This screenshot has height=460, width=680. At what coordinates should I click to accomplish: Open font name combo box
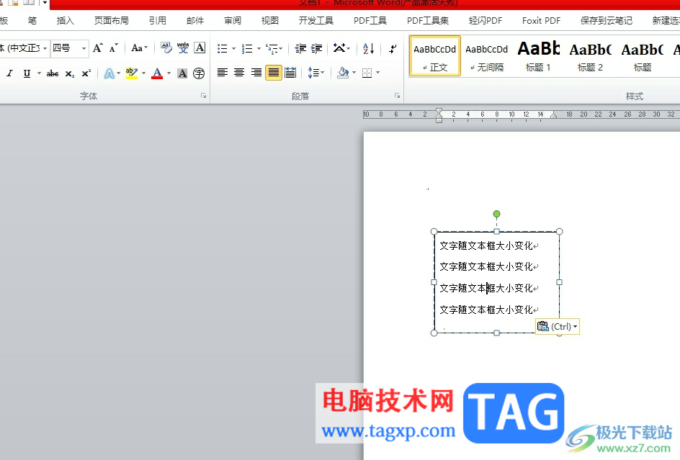(24, 48)
